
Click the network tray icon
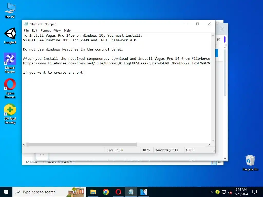coord(224,192)
